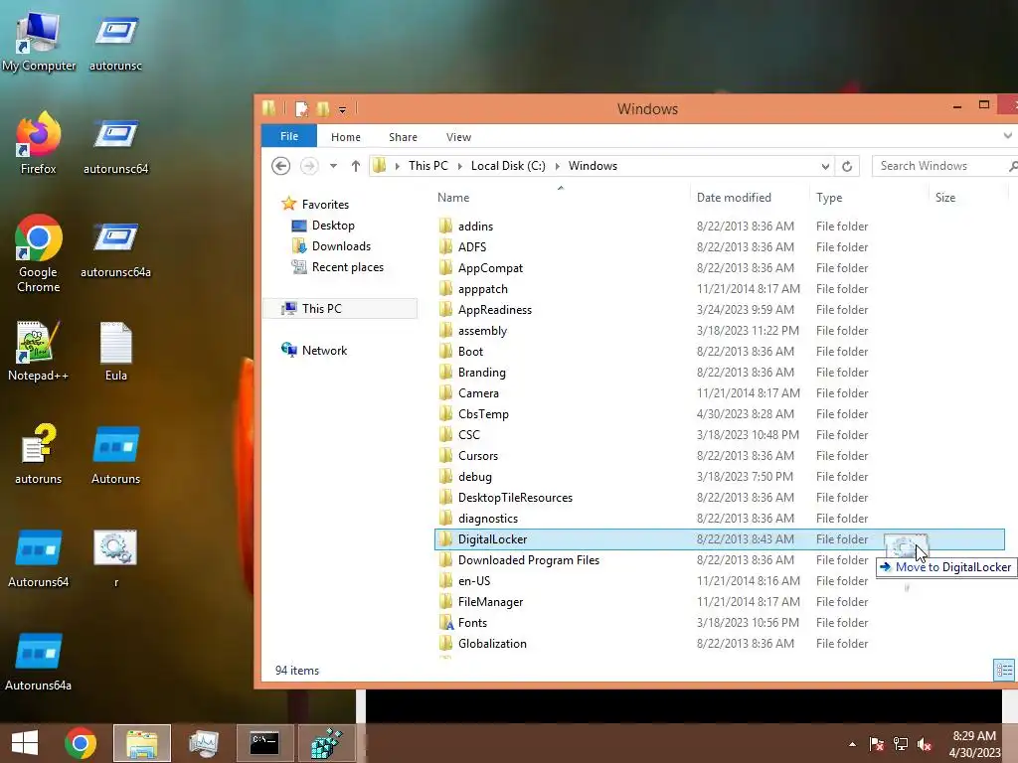Launch Firefox from the desktop

[x=39, y=144]
